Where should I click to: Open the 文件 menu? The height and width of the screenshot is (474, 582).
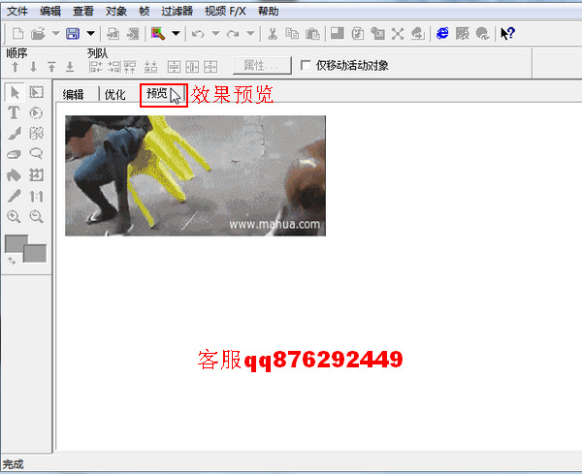click(x=17, y=12)
